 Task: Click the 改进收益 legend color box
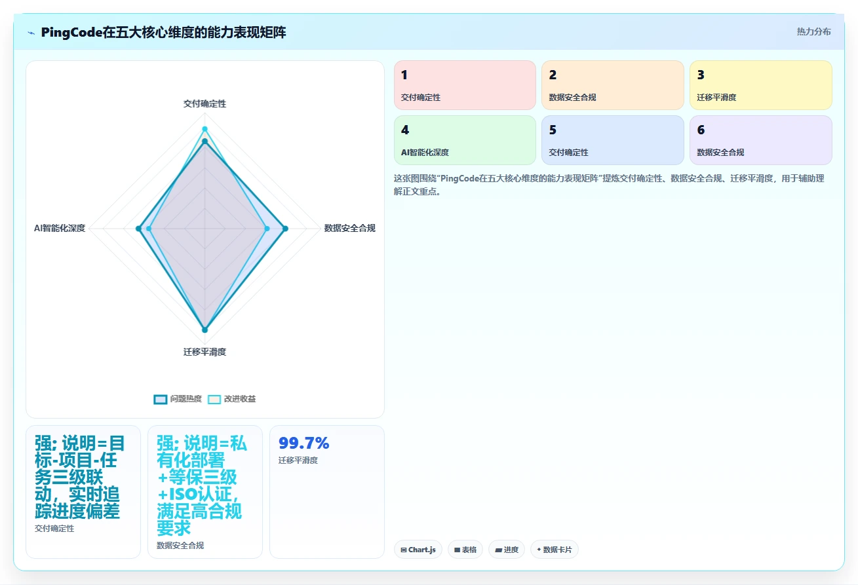click(214, 399)
